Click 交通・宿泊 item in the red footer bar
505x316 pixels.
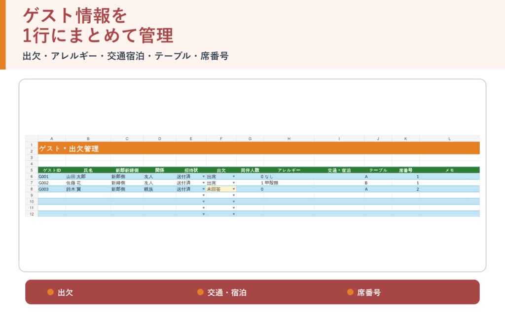point(222,292)
